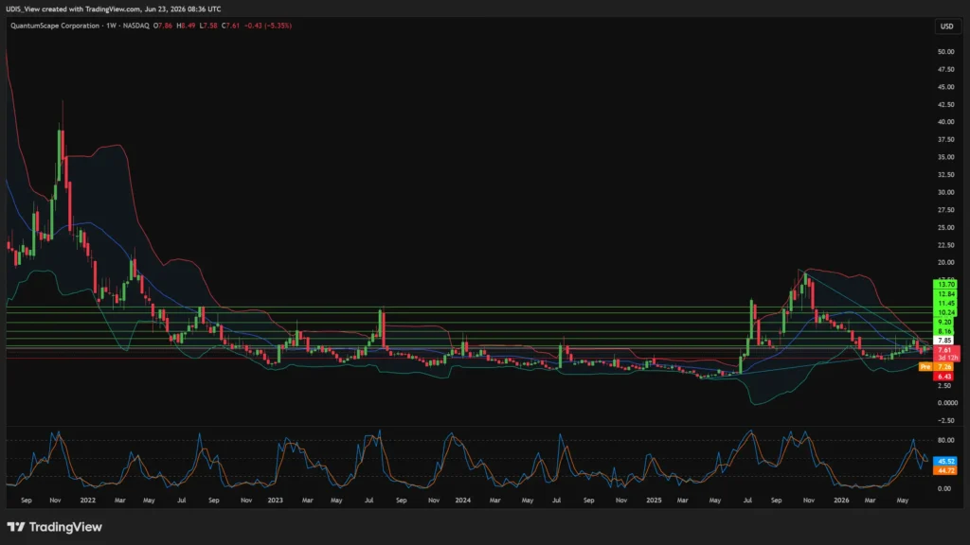The height and width of the screenshot is (545, 970).
Task: Click the white 7.85 price label
Action: coord(945,341)
